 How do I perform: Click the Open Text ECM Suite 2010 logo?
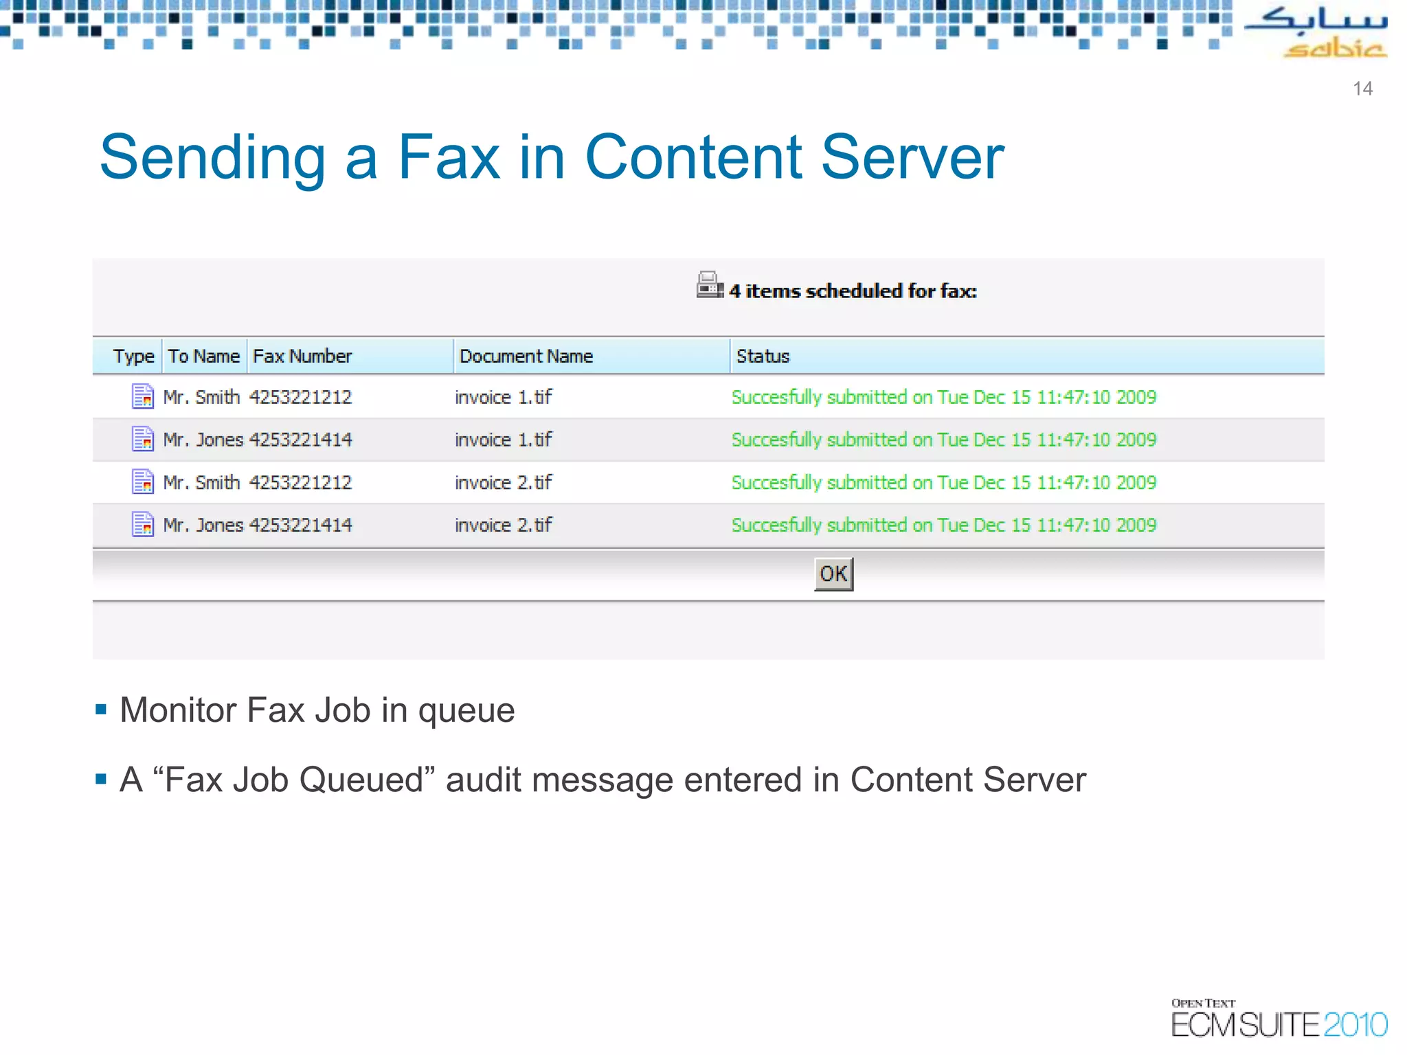pyautogui.click(x=1279, y=1018)
